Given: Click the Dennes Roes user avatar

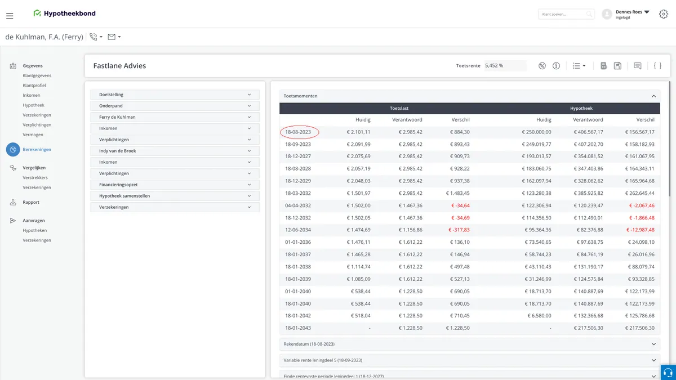Looking at the screenshot, I should tap(607, 14).
